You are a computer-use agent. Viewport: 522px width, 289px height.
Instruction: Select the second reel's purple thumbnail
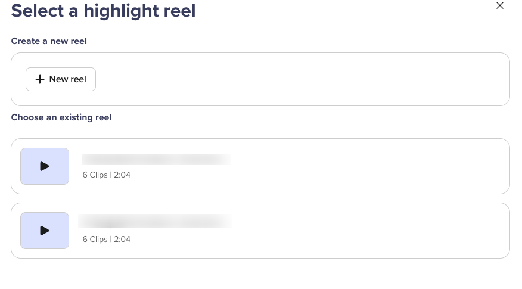[x=45, y=231]
